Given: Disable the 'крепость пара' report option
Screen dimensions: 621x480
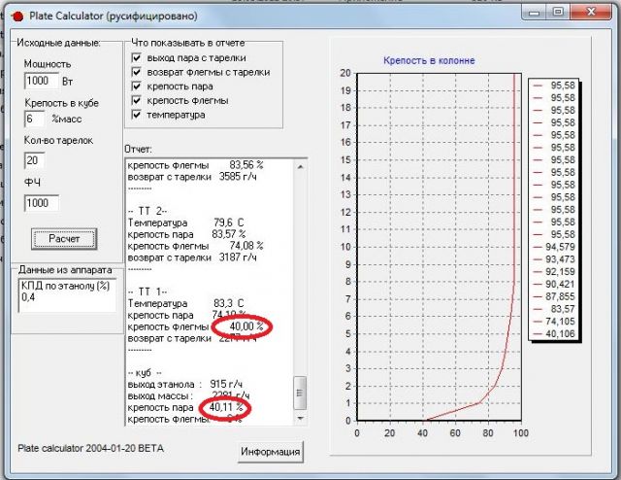Looking at the screenshot, I should (x=137, y=86).
